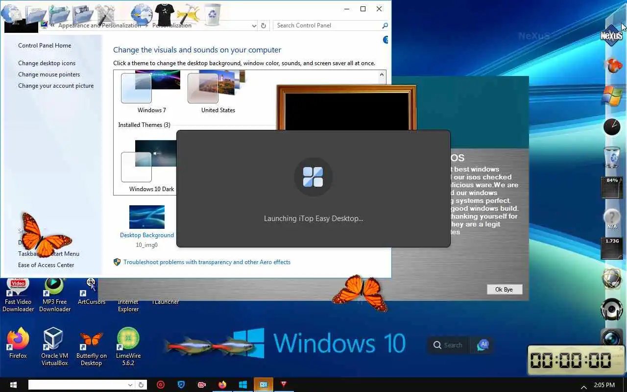
Task: Open Change mouse pointers link
Action: 49,74
